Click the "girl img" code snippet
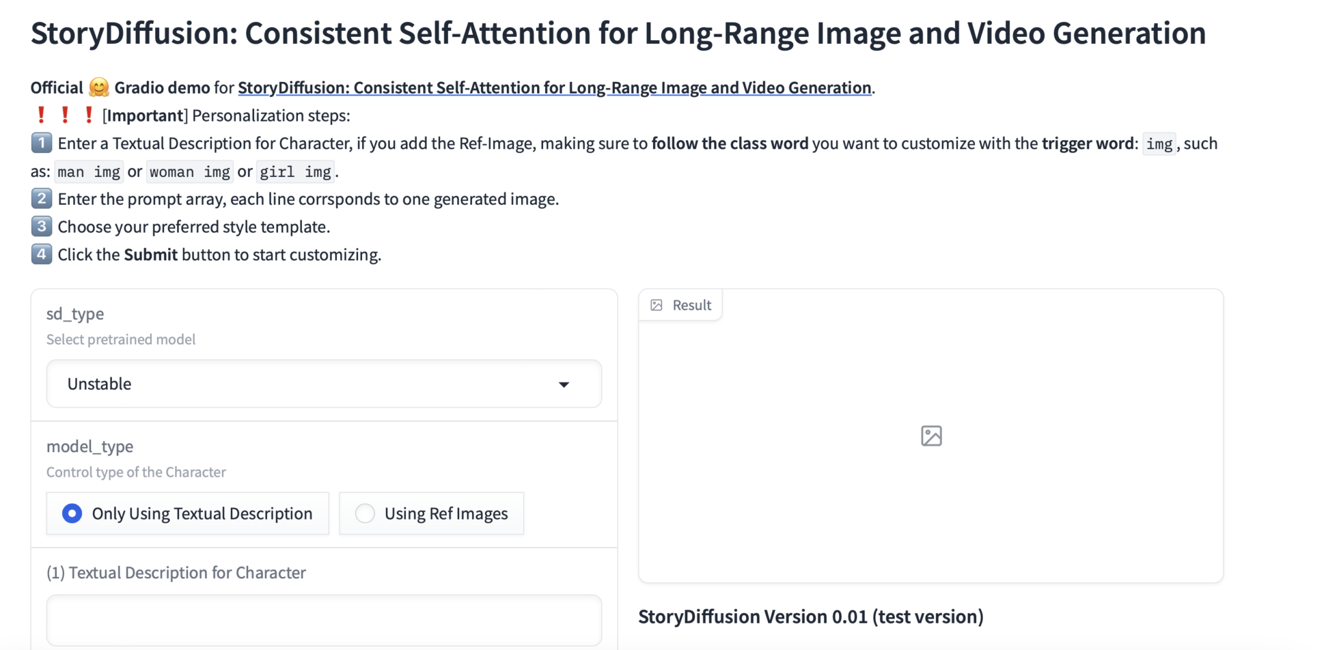This screenshot has width=1324, height=650. click(x=295, y=172)
